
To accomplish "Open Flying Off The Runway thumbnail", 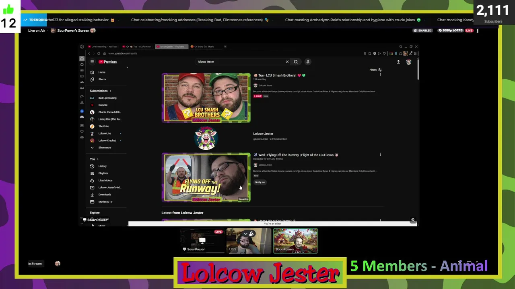I will pos(206,177).
